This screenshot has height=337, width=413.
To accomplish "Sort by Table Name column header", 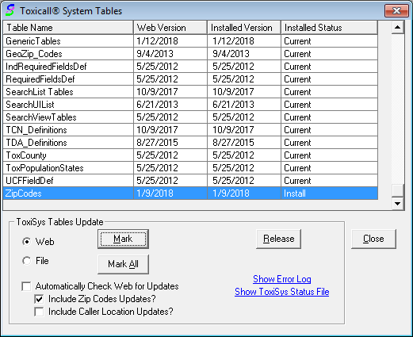I will pyautogui.click(x=68, y=28).
